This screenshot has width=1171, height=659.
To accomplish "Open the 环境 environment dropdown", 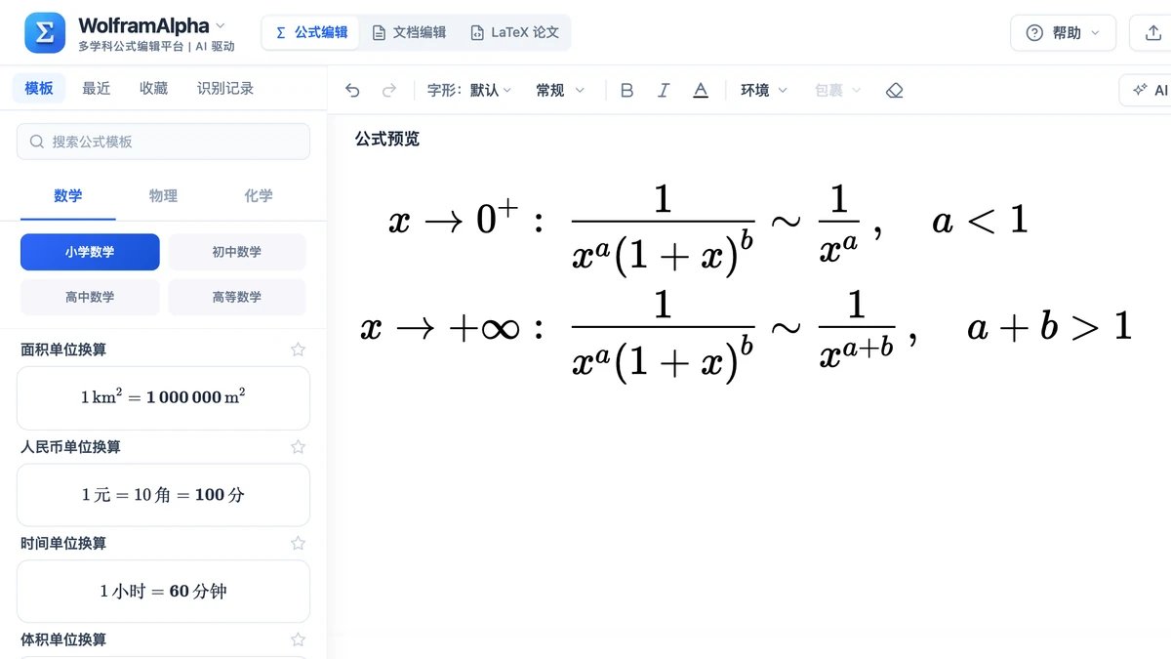I will (764, 90).
